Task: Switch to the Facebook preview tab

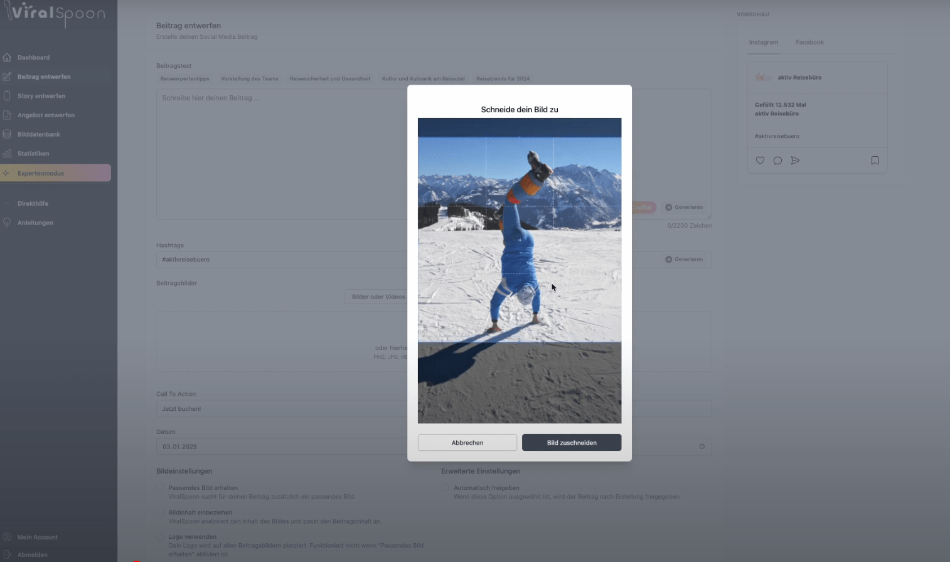Action: [809, 43]
